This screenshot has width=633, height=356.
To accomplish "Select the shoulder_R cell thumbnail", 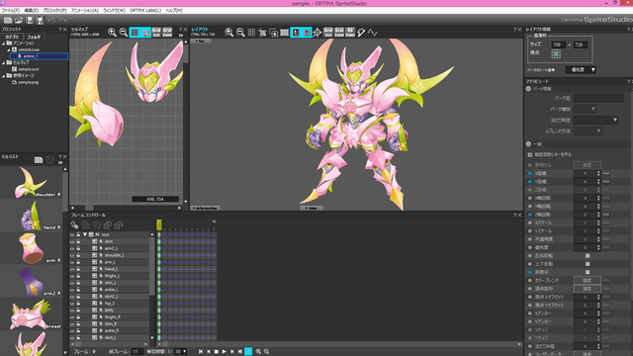I will pos(31,183).
